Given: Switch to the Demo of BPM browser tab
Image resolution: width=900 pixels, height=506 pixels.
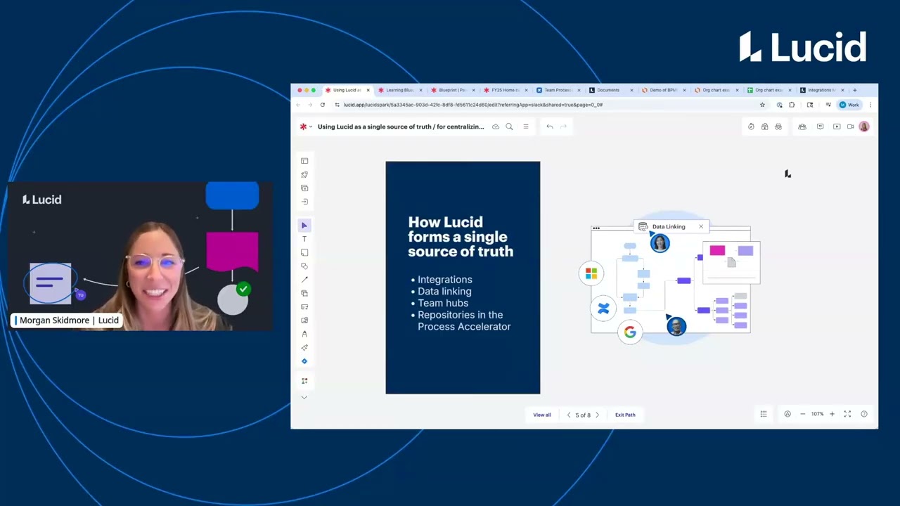Looking at the screenshot, I should (x=663, y=90).
